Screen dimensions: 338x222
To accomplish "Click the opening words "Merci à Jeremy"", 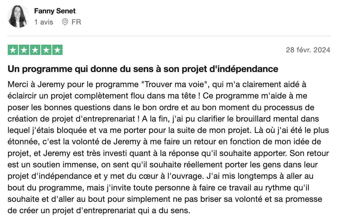I will (x=28, y=85).
